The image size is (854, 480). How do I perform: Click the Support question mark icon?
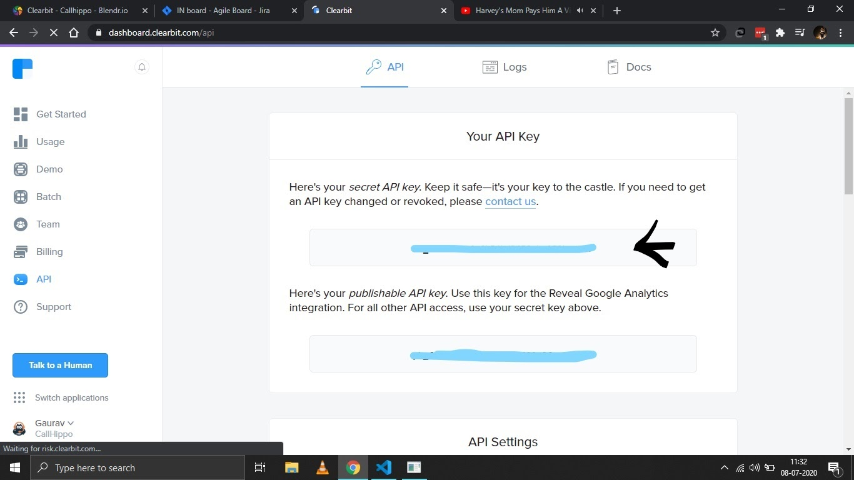pyautogui.click(x=21, y=307)
